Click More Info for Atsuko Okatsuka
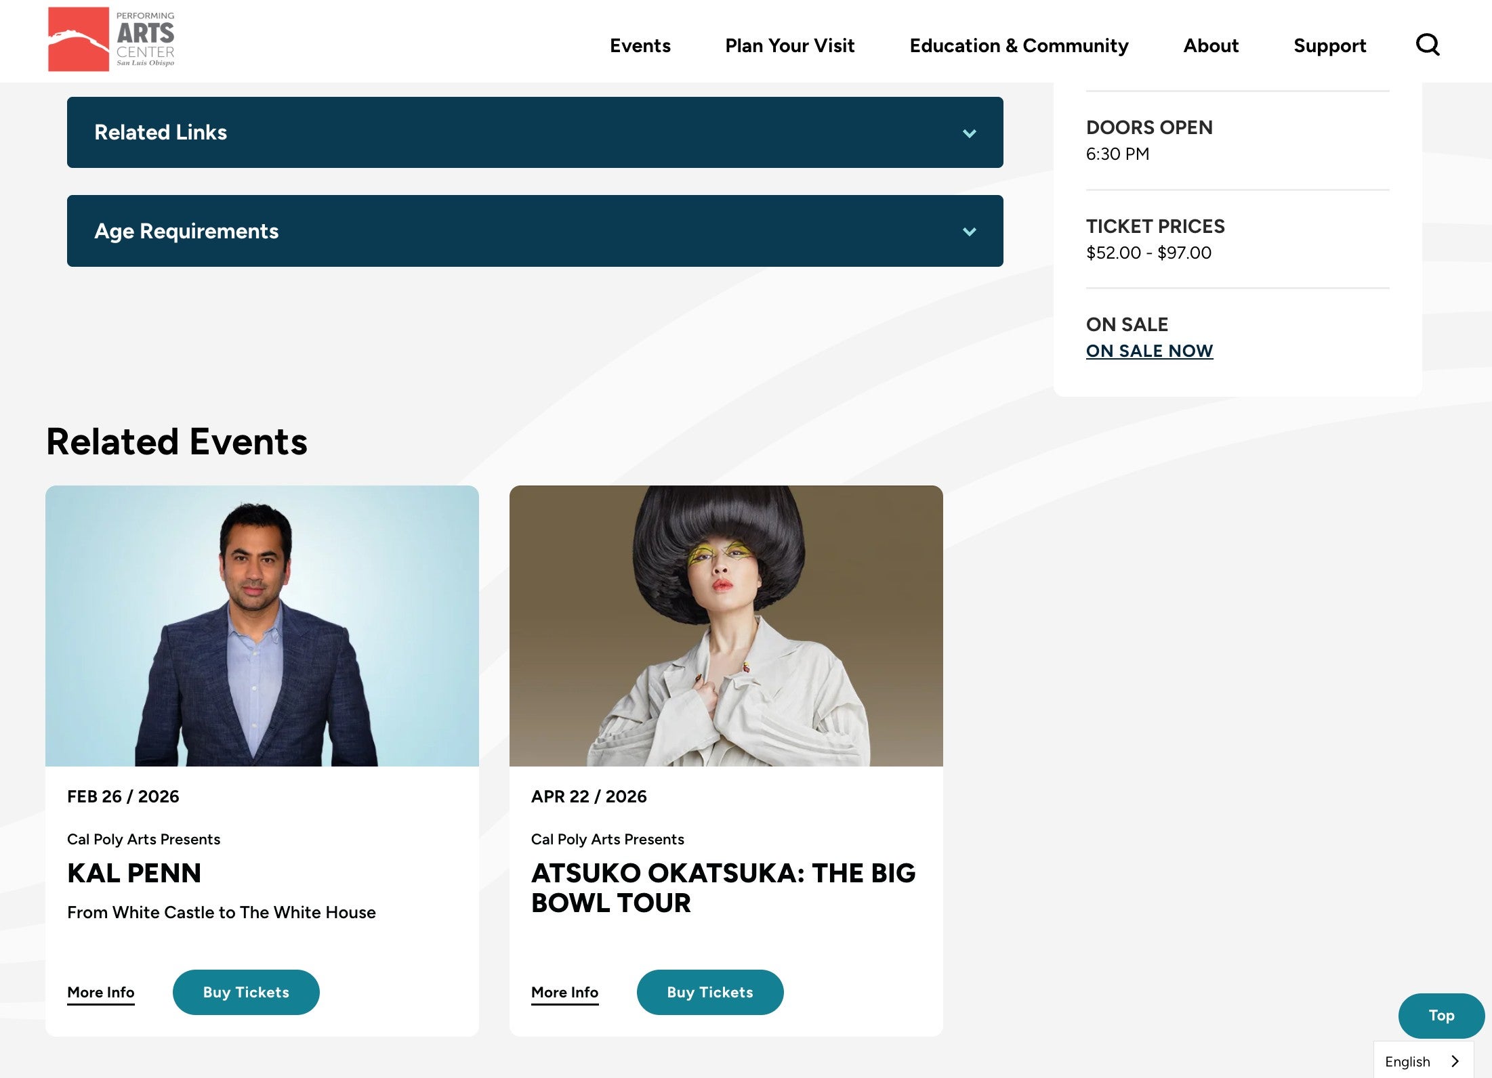1492x1078 pixels. 564,992
